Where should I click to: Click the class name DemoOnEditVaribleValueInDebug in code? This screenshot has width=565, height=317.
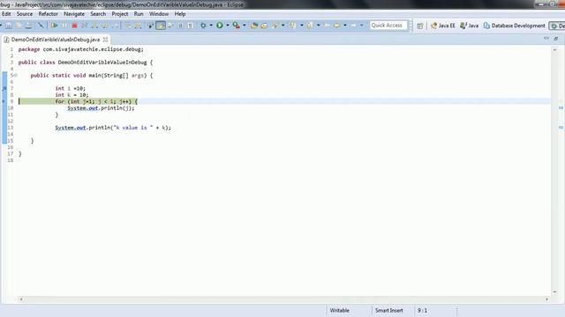click(x=102, y=63)
